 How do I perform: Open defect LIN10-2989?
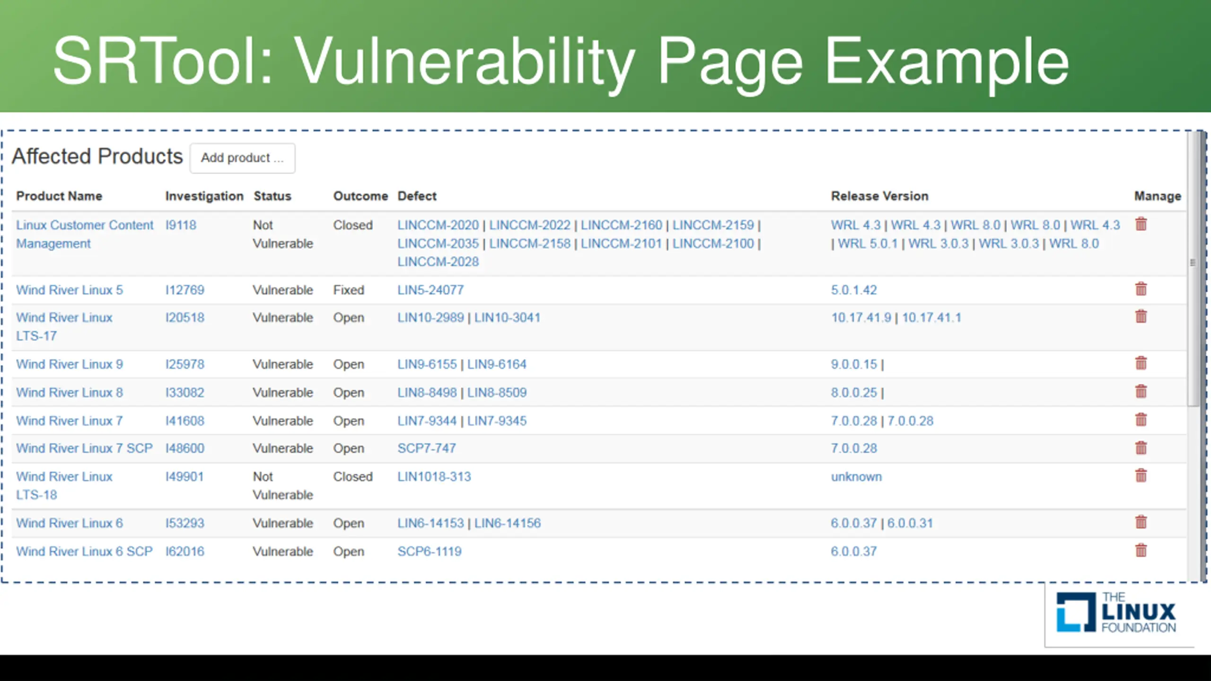(x=430, y=317)
